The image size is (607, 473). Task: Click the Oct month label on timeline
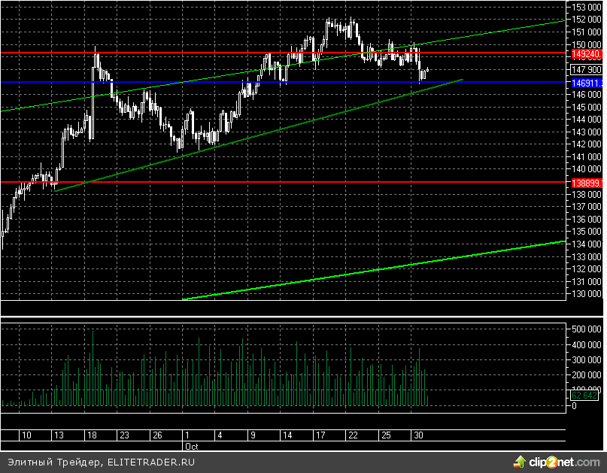coord(192,446)
